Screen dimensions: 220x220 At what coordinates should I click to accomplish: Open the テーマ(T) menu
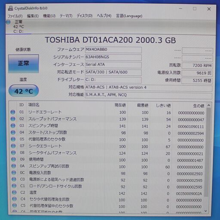coord(66,16)
